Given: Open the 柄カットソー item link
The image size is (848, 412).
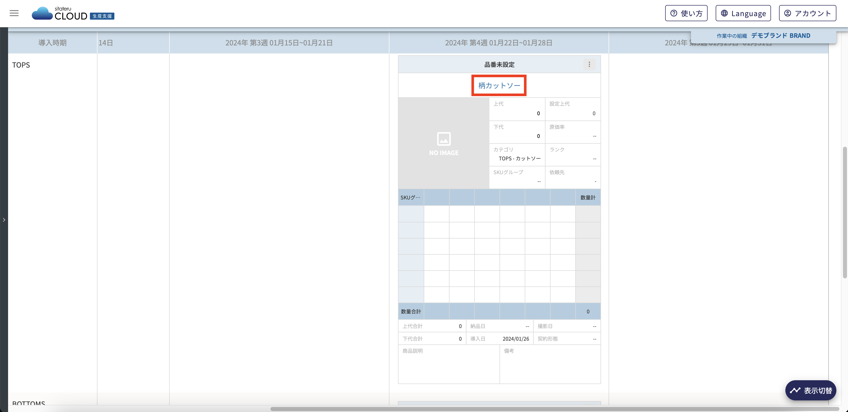Looking at the screenshot, I should click(499, 85).
